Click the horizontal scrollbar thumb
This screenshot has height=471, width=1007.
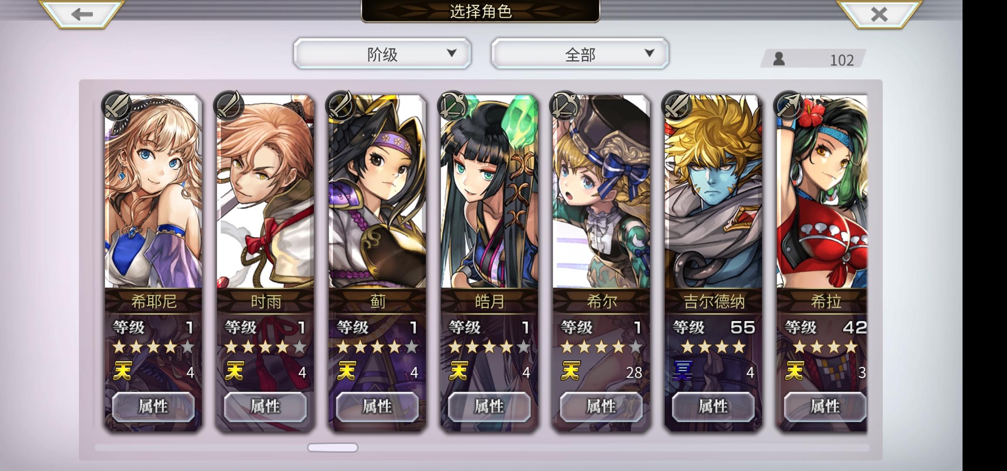333,447
